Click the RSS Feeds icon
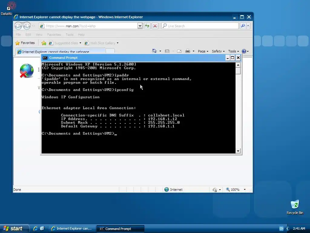This screenshot has height=233, width=310. tap(167, 51)
